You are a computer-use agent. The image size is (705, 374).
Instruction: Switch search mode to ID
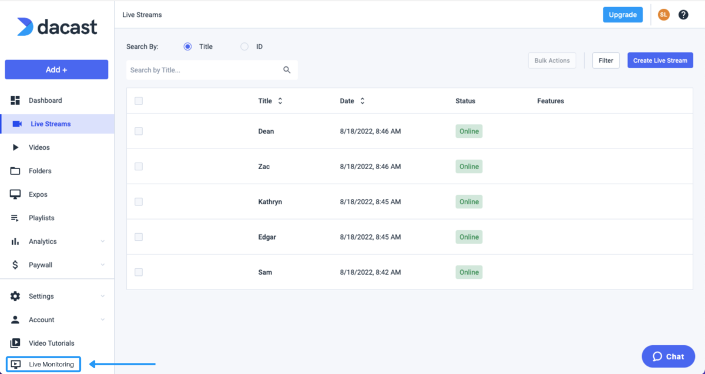tap(244, 46)
